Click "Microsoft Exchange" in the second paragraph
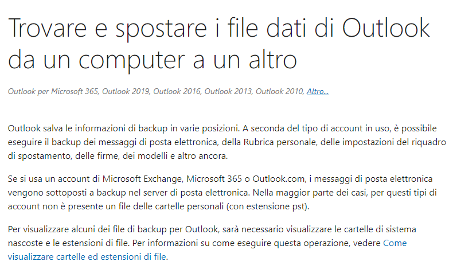The width and height of the screenshot is (453, 273). (x=142, y=179)
